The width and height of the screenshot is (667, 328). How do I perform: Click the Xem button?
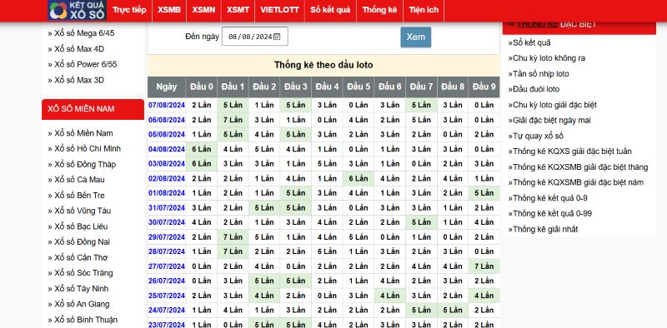point(415,37)
